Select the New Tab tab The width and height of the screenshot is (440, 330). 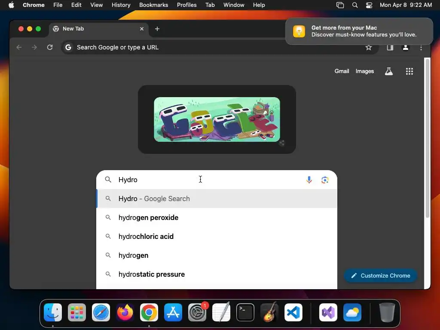click(98, 29)
